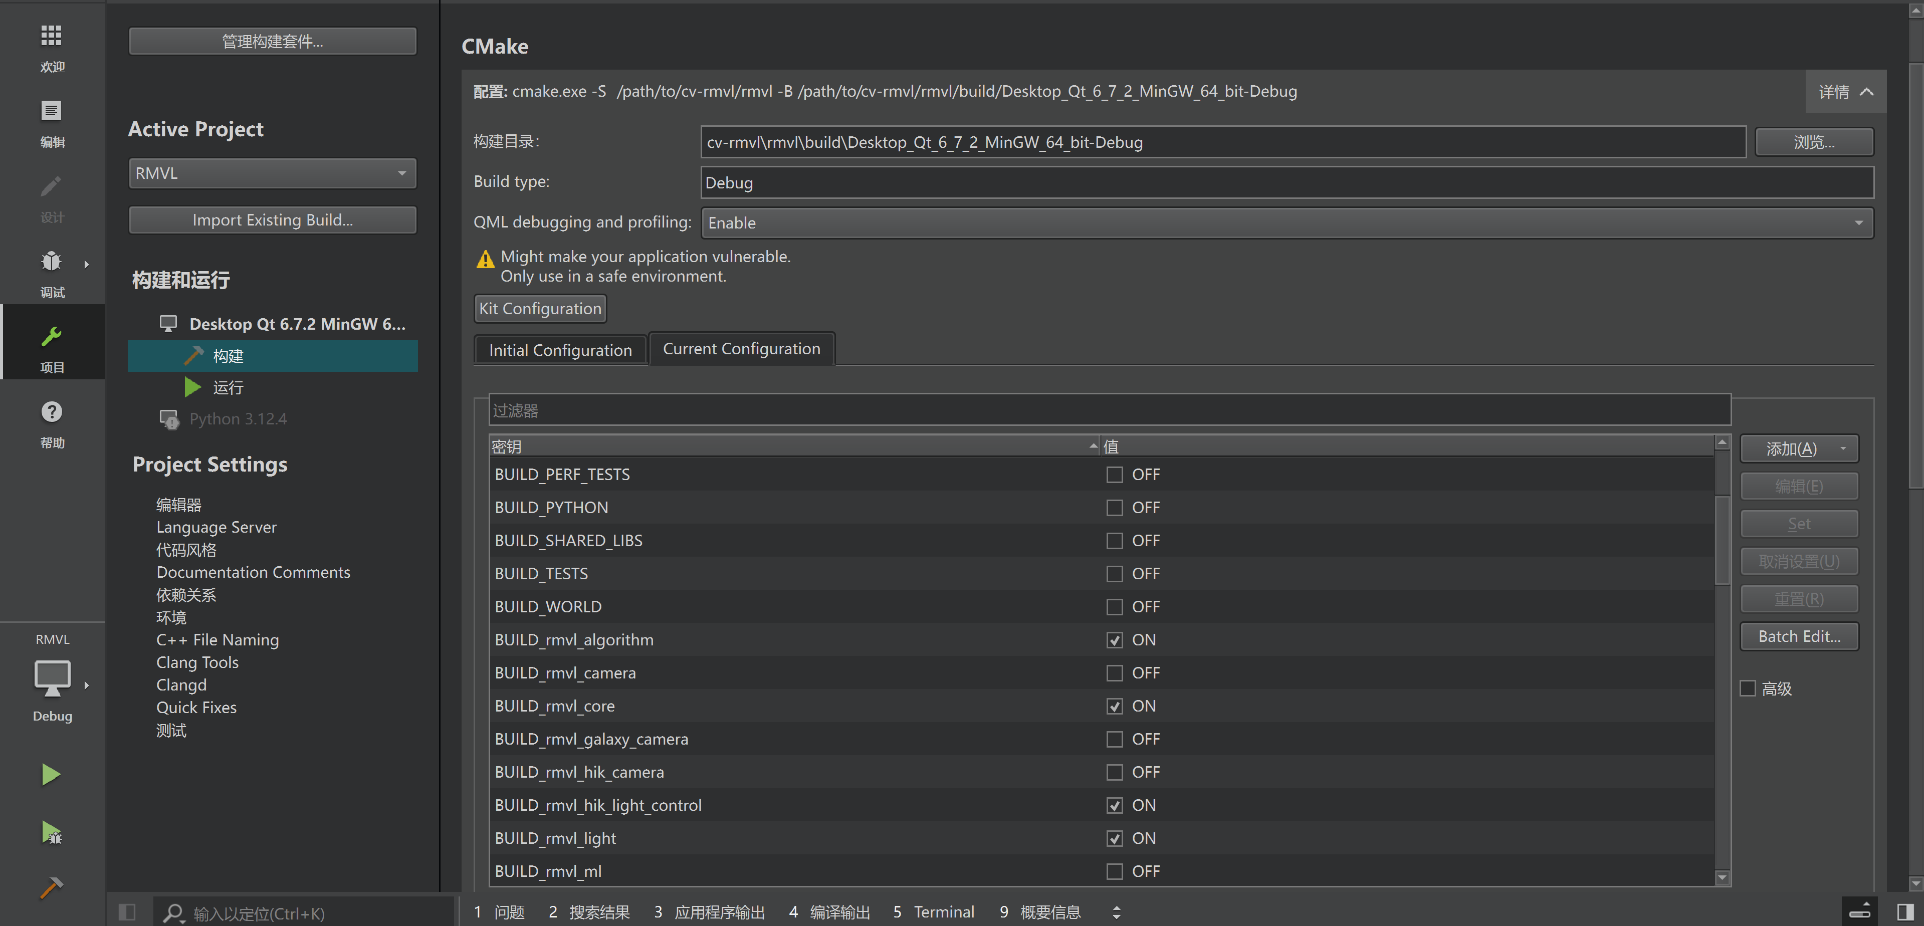Open the Search Results (搜索结果) pane
1924x926 pixels.
(588, 912)
